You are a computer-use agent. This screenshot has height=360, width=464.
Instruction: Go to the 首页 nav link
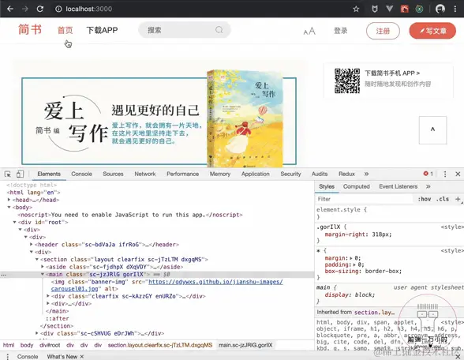click(x=65, y=30)
